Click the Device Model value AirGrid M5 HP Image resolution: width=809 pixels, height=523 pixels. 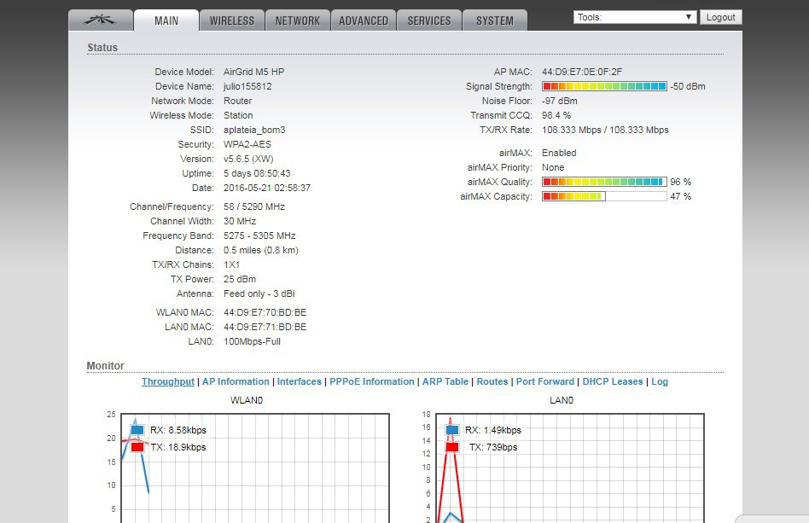(253, 72)
